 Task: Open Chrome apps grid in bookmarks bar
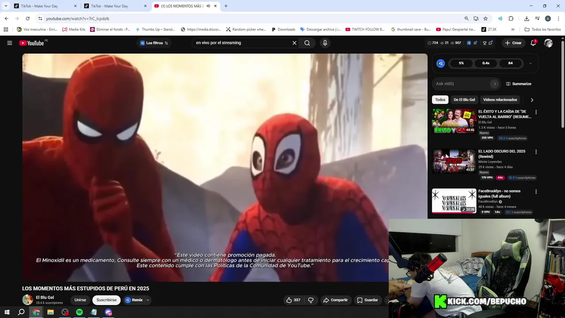click(6, 30)
